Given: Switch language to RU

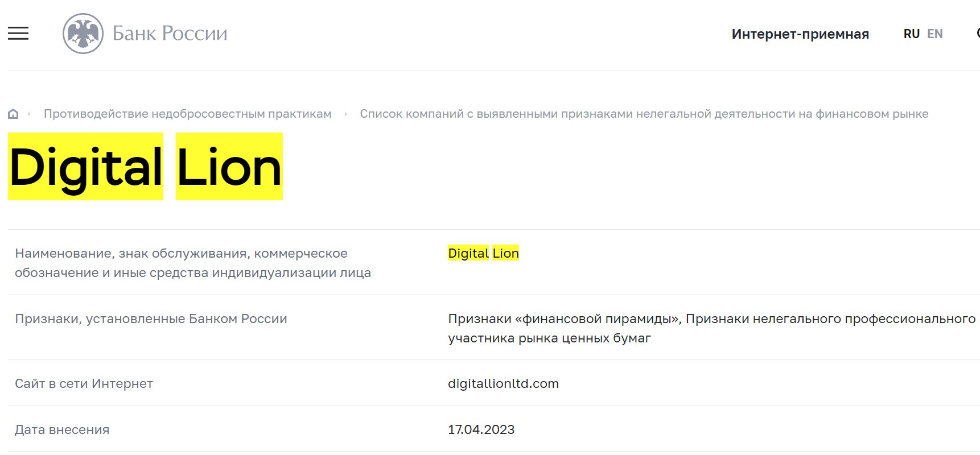Looking at the screenshot, I should [912, 34].
